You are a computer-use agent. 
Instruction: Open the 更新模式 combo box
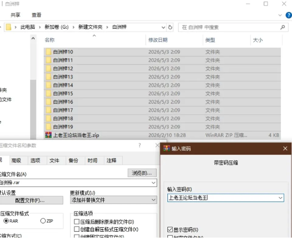[x=114, y=200]
